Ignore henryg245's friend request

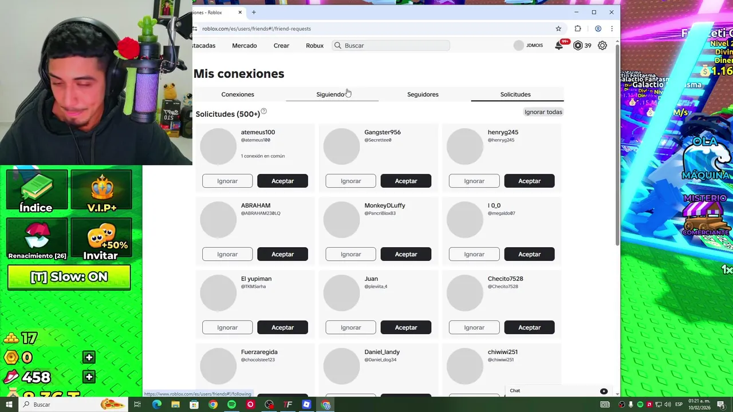(x=474, y=181)
